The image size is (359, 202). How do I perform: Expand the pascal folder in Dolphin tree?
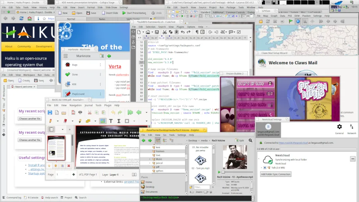tap(150, 163)
